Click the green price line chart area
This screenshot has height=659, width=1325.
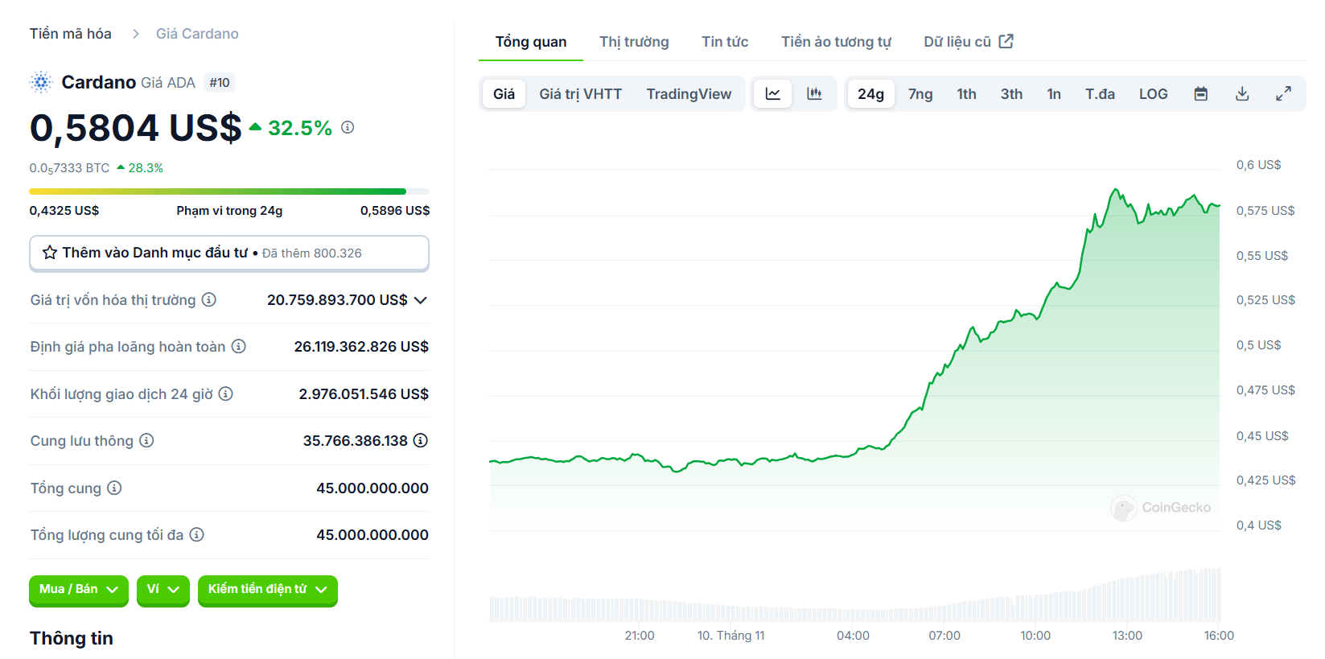tap(854, 354)
